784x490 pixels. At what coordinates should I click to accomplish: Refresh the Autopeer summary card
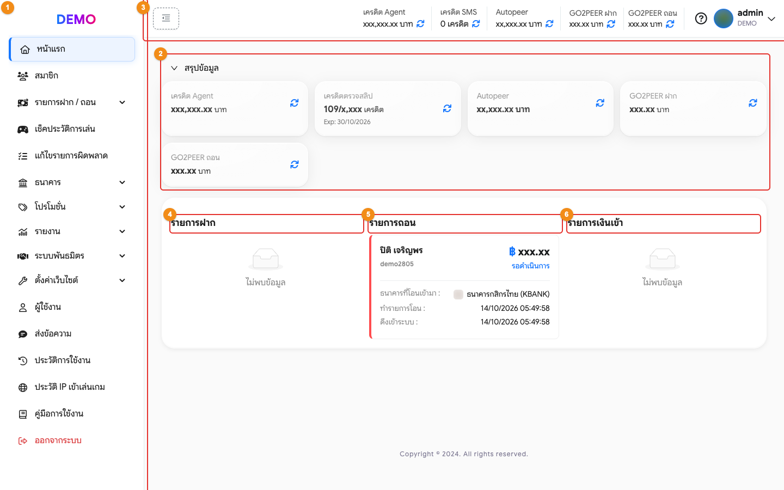pyautogui.click(x=600, y=103)
